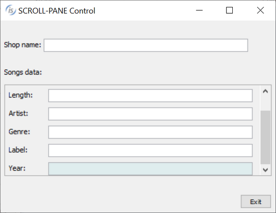Maximize the SCROLL-PANE Control window
The image size is (276, 213).
point(230,10)
